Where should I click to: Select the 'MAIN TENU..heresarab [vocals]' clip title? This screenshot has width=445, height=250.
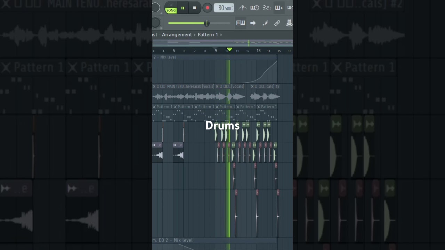coord(190,86)
